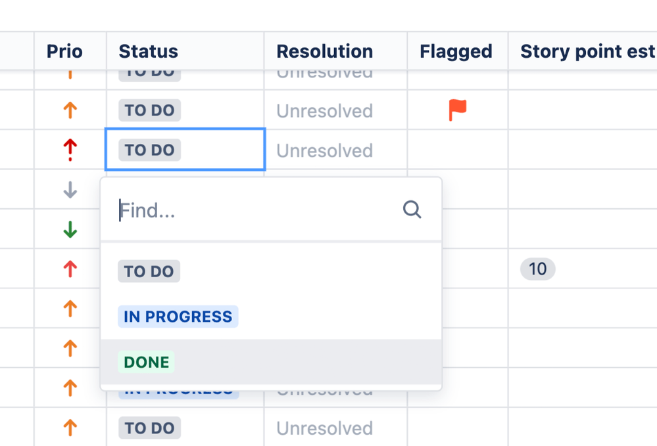Click orange priority arrow in bottom row
This screenshot has height=446, width=657.
70,428
